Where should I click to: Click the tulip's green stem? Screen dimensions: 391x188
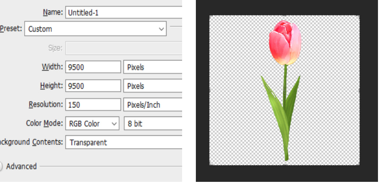pyautogui.click(x=285, y=80)
